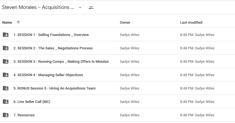This screenshot has width=235, height=123.
Task: Reverse sort using the Name arrow
Action: (18, 22)
